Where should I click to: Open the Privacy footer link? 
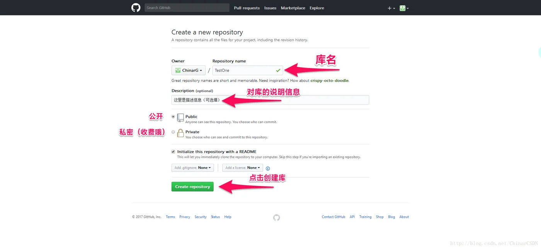pos(185,217)
